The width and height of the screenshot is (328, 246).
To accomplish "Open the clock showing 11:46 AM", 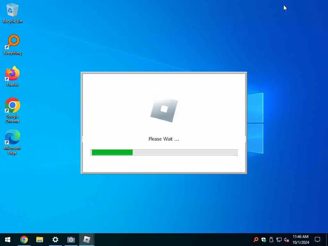I will click(300, 240).
